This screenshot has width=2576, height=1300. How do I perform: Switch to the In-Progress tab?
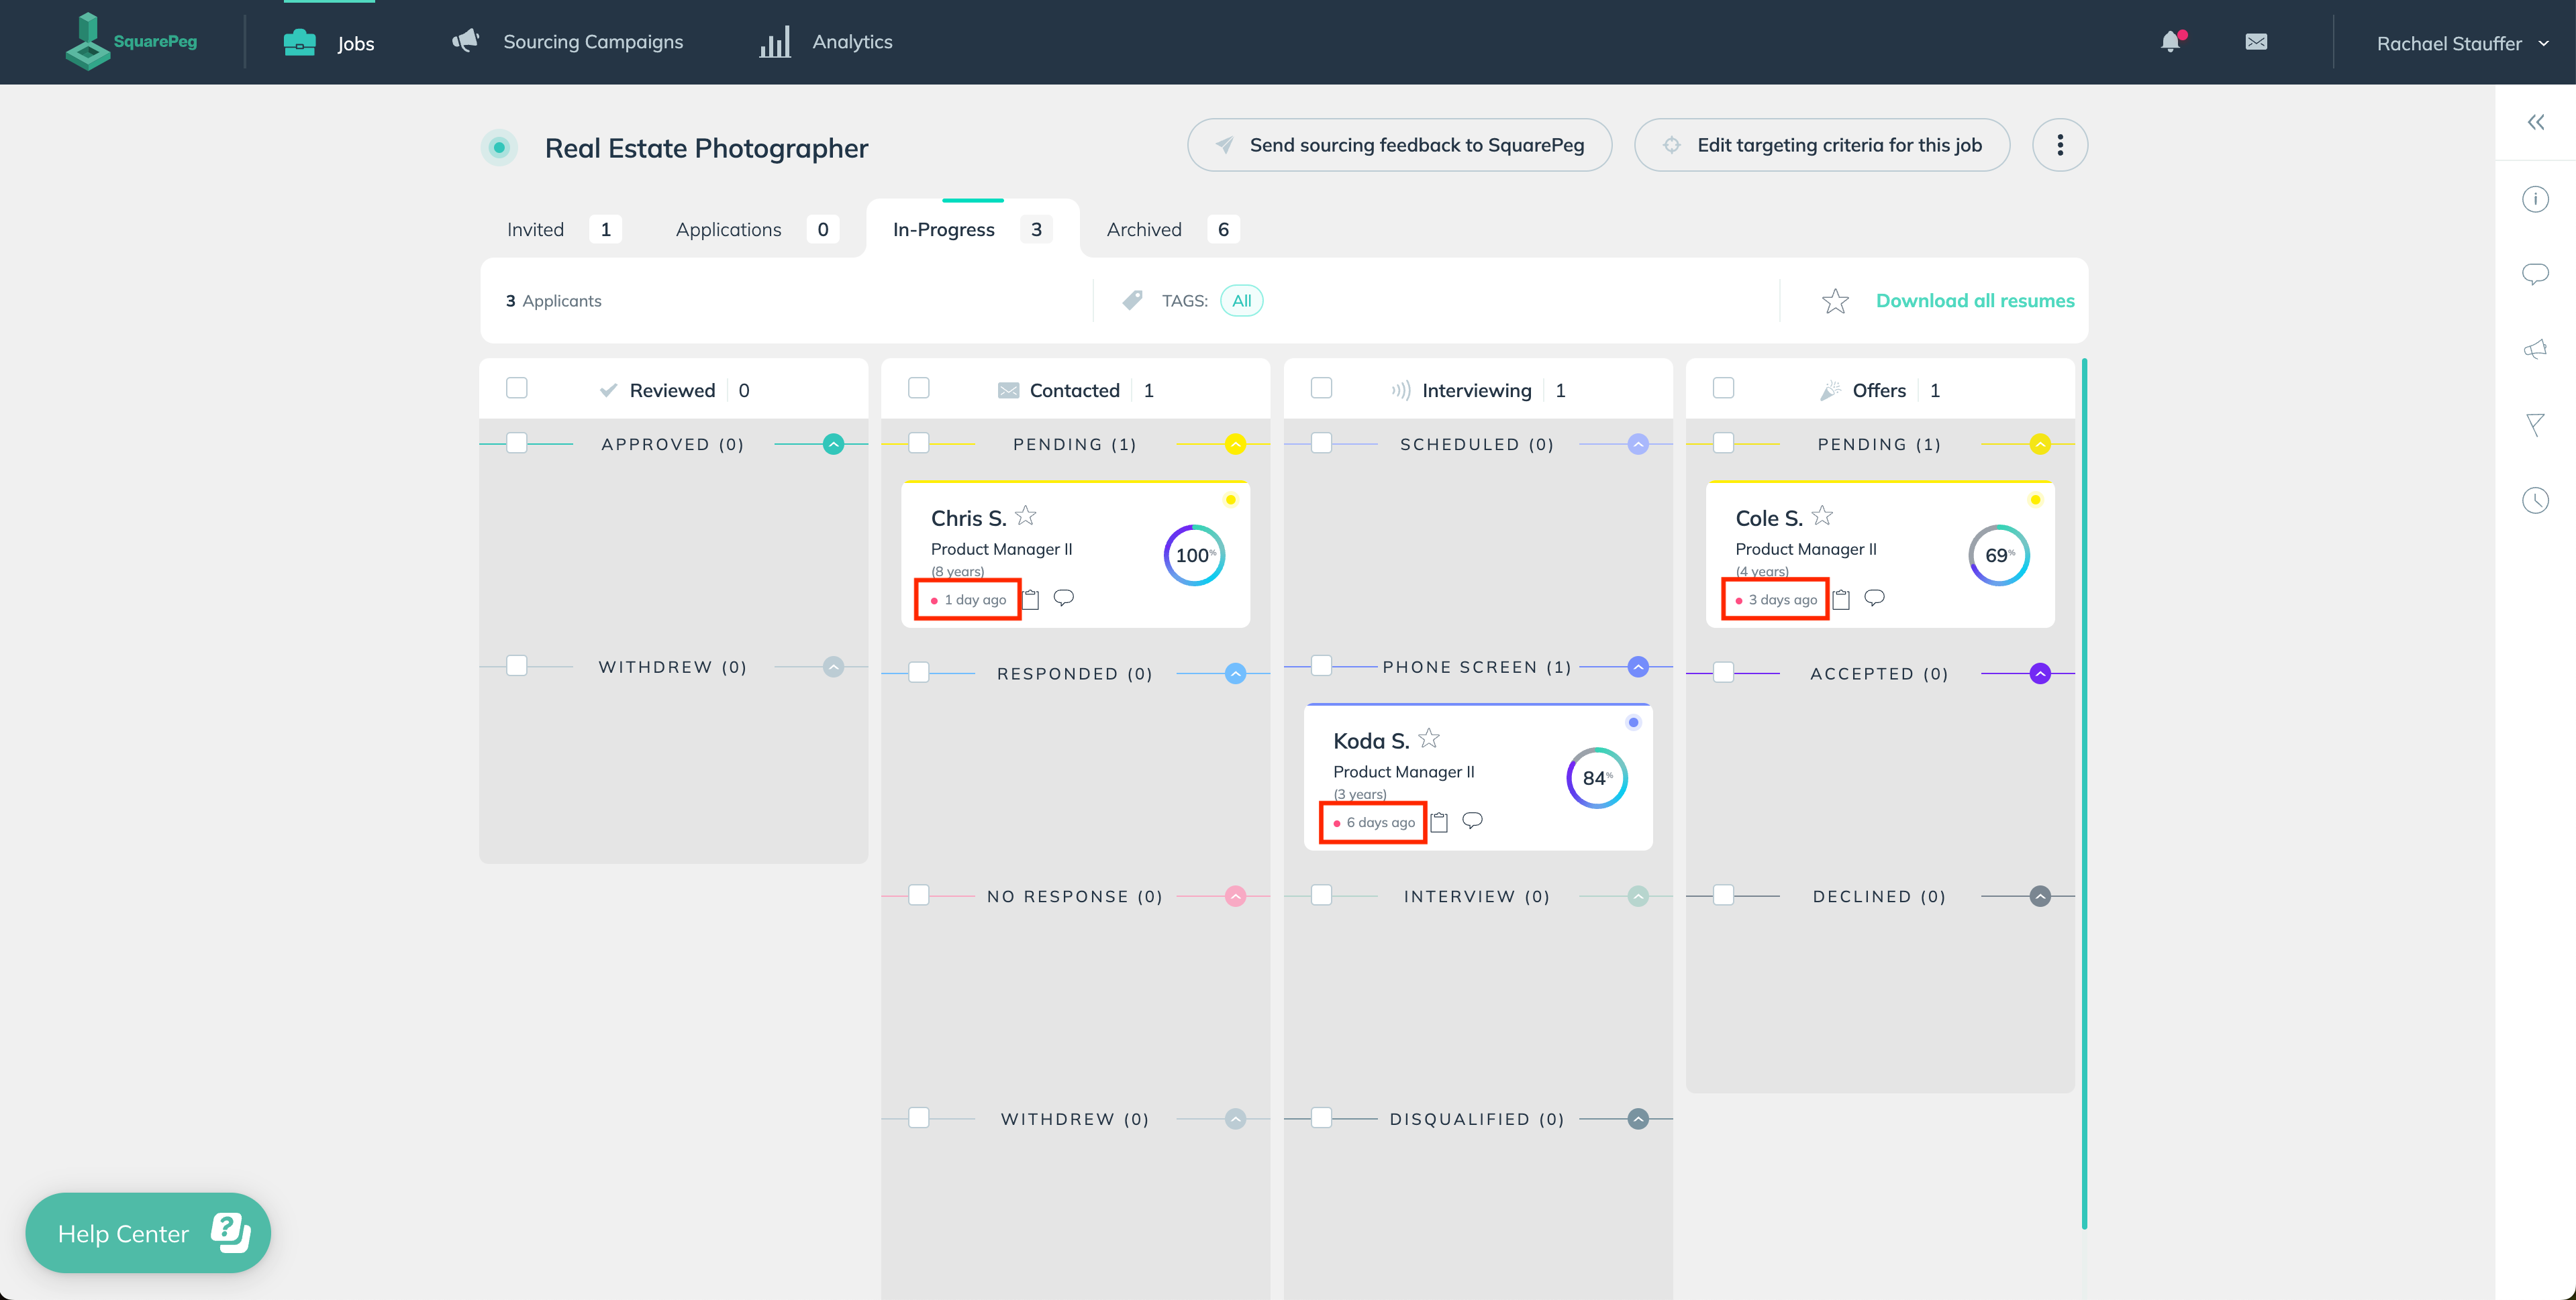[972, 229]
